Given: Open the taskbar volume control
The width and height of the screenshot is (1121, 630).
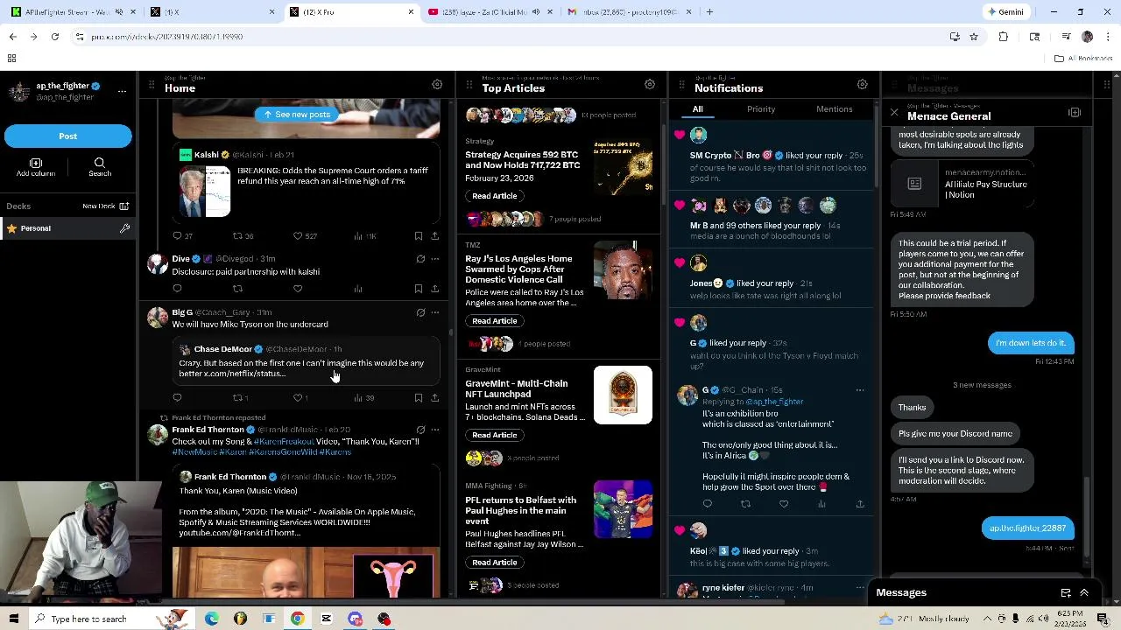Looking at the screenshot, I should [x=1043, y=619].
